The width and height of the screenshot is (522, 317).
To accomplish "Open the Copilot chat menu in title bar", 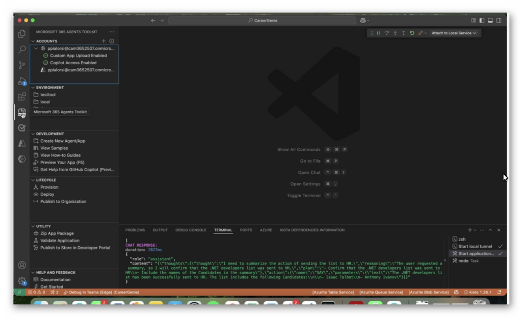I will tap(365, 21).
